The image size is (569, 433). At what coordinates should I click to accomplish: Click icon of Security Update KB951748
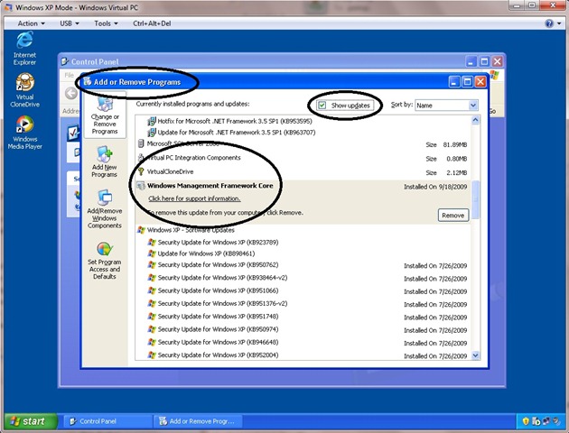tap(152, 317)
